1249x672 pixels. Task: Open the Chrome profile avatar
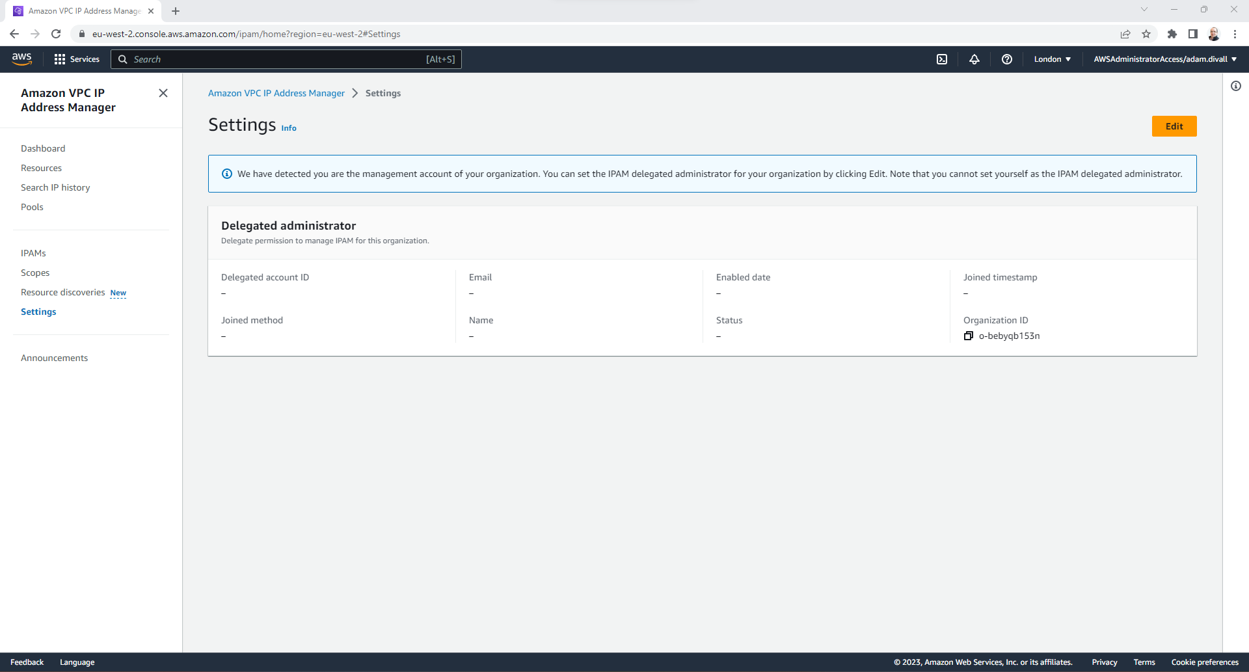(1214, 34)
